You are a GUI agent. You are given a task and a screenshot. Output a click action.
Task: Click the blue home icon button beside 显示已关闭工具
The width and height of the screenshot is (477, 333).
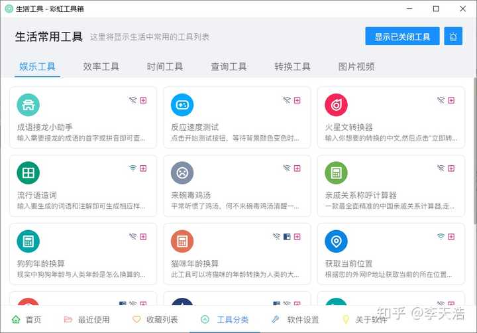(x=453, y=36)
